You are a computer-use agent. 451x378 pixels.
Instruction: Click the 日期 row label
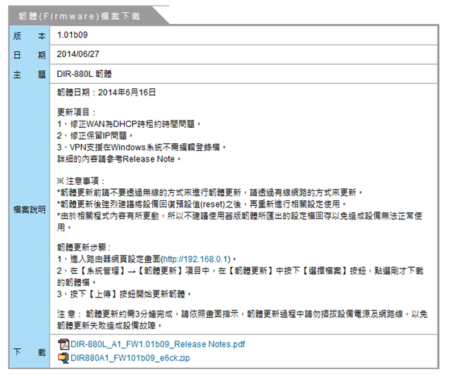[x=30, y=55]
